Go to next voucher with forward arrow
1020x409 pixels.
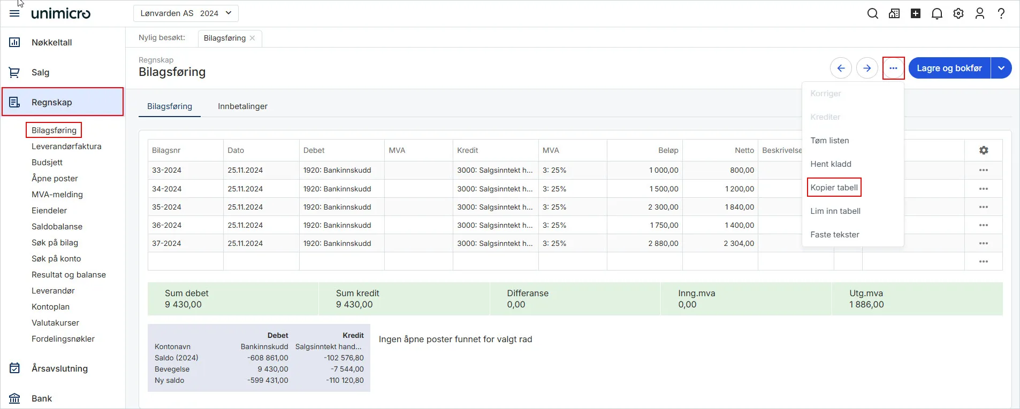867,68
